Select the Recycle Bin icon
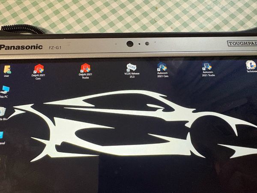Viewport: 257px width, 193px height. 3,112
